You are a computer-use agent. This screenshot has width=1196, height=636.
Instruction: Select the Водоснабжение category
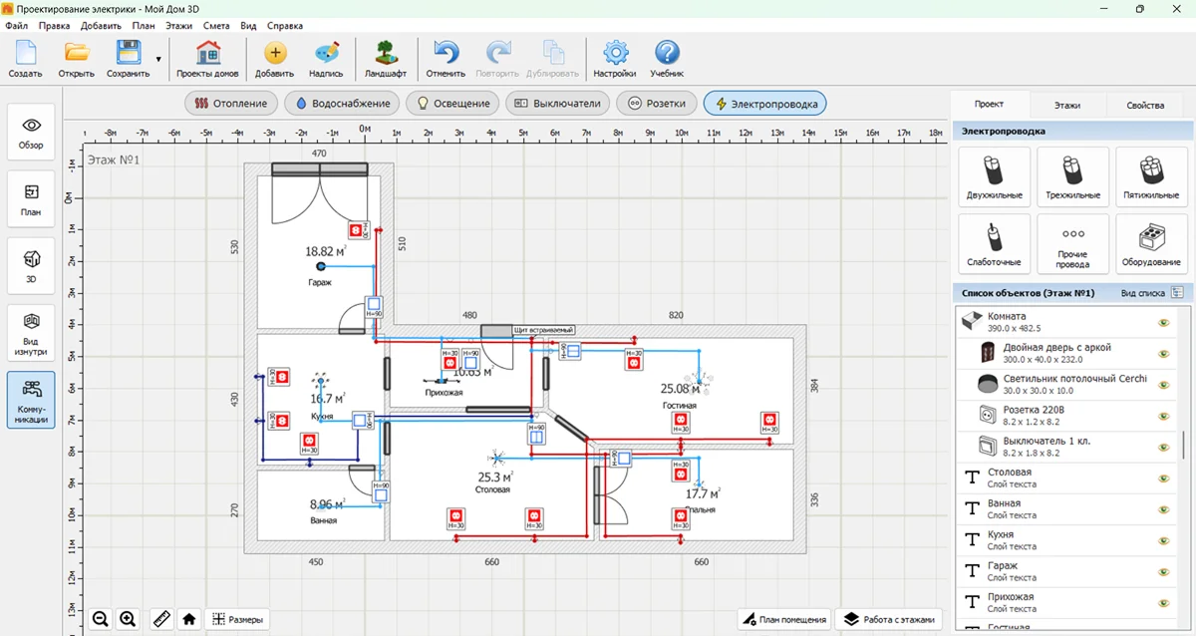click(x=343, y=103)
